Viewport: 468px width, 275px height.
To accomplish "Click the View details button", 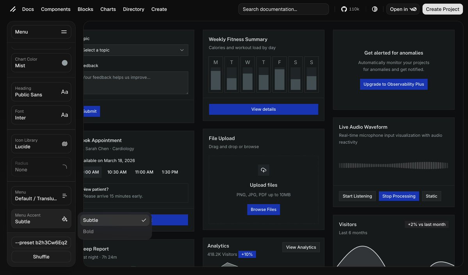I will [x=263, y=109].
